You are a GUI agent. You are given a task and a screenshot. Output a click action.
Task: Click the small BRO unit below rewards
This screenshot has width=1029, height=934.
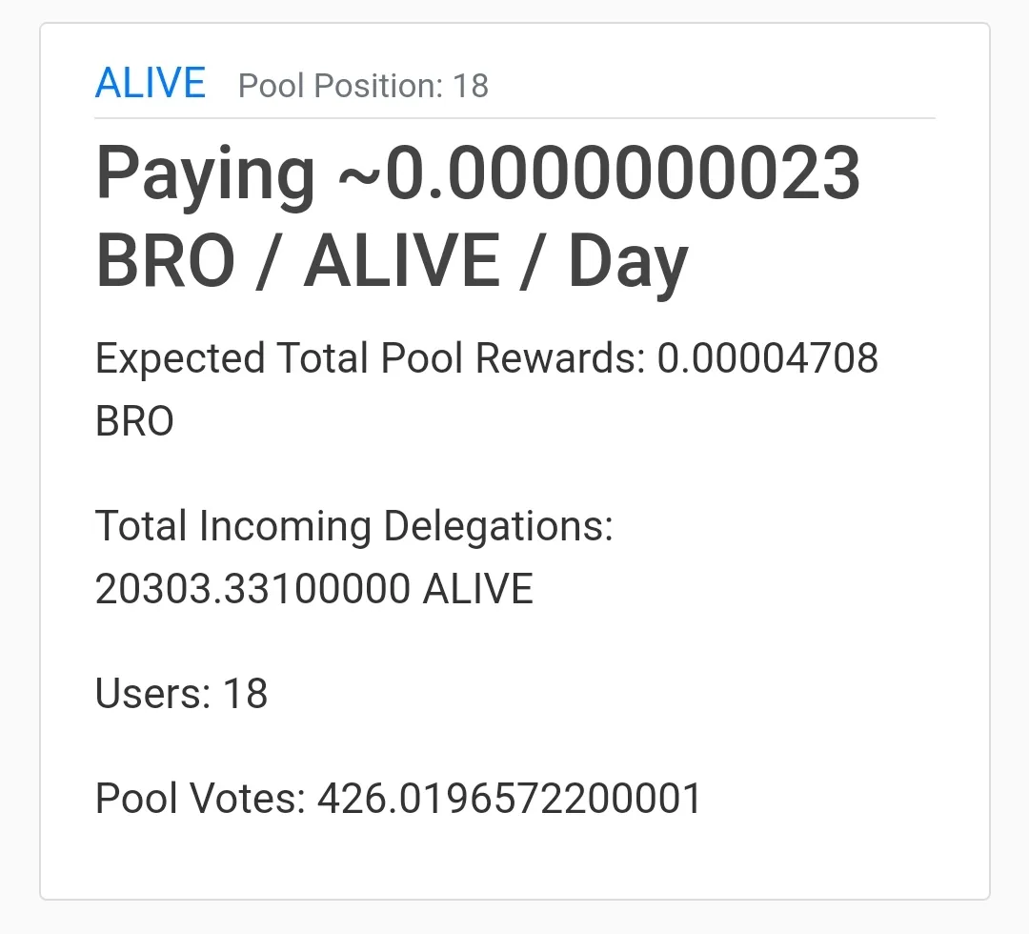134,421
